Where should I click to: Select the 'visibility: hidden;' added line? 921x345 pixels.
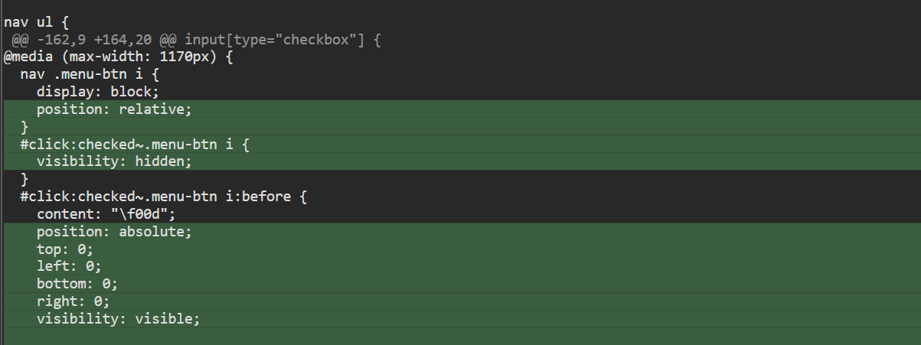pos(113,161)
